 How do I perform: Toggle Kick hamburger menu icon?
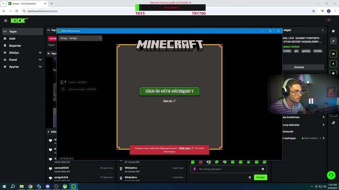6,21
